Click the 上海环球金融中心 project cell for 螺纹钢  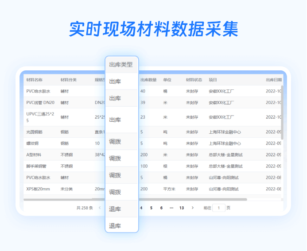(225, 143)
